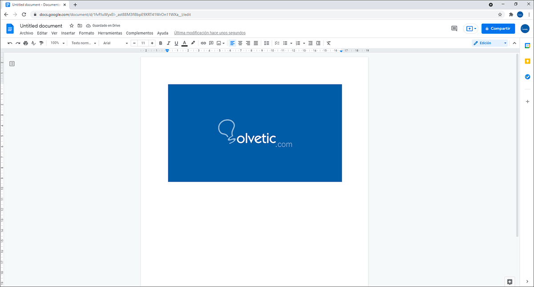Image resolution: width=534 pixels, height=287 pixels.
Task: Print the document using printer icon
Action: pos(25,43)
